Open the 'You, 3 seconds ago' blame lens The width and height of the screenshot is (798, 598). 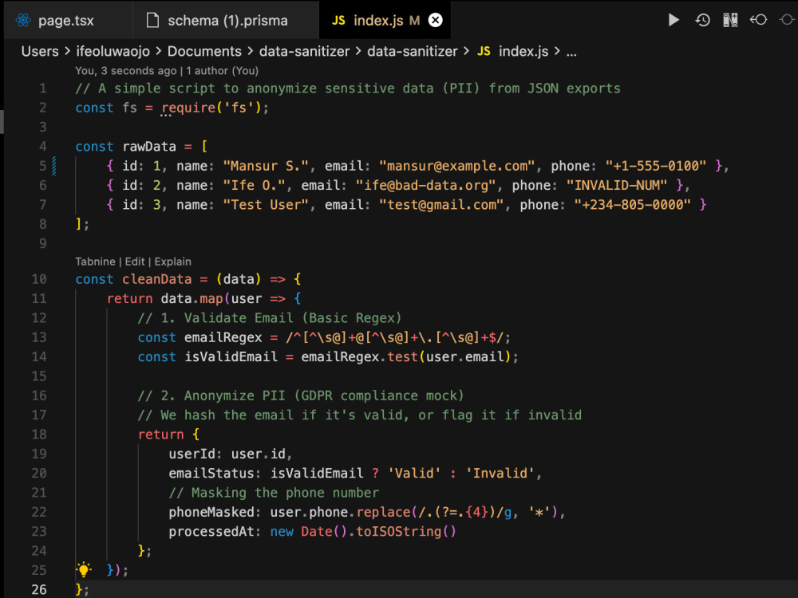pos(126,71)
